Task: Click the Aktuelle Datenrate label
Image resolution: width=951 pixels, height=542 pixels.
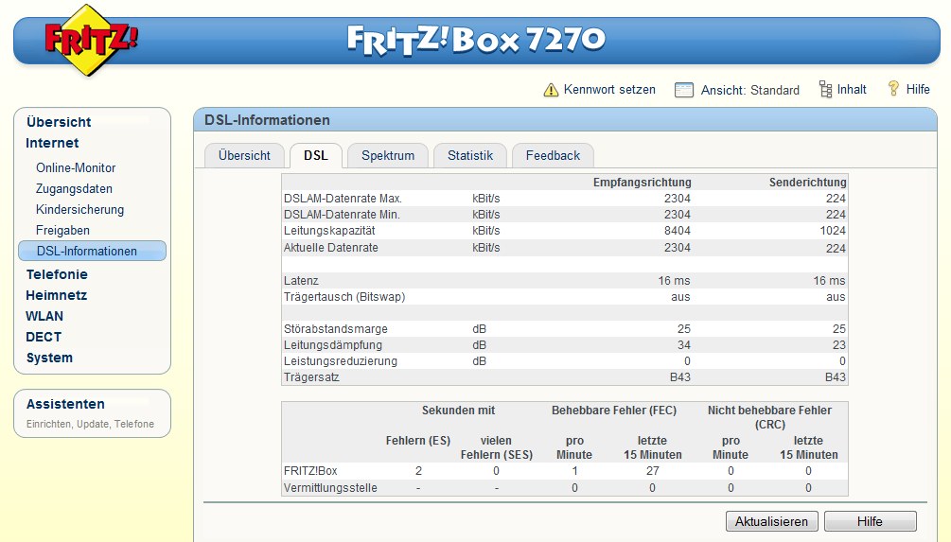Action: (330, 248)
